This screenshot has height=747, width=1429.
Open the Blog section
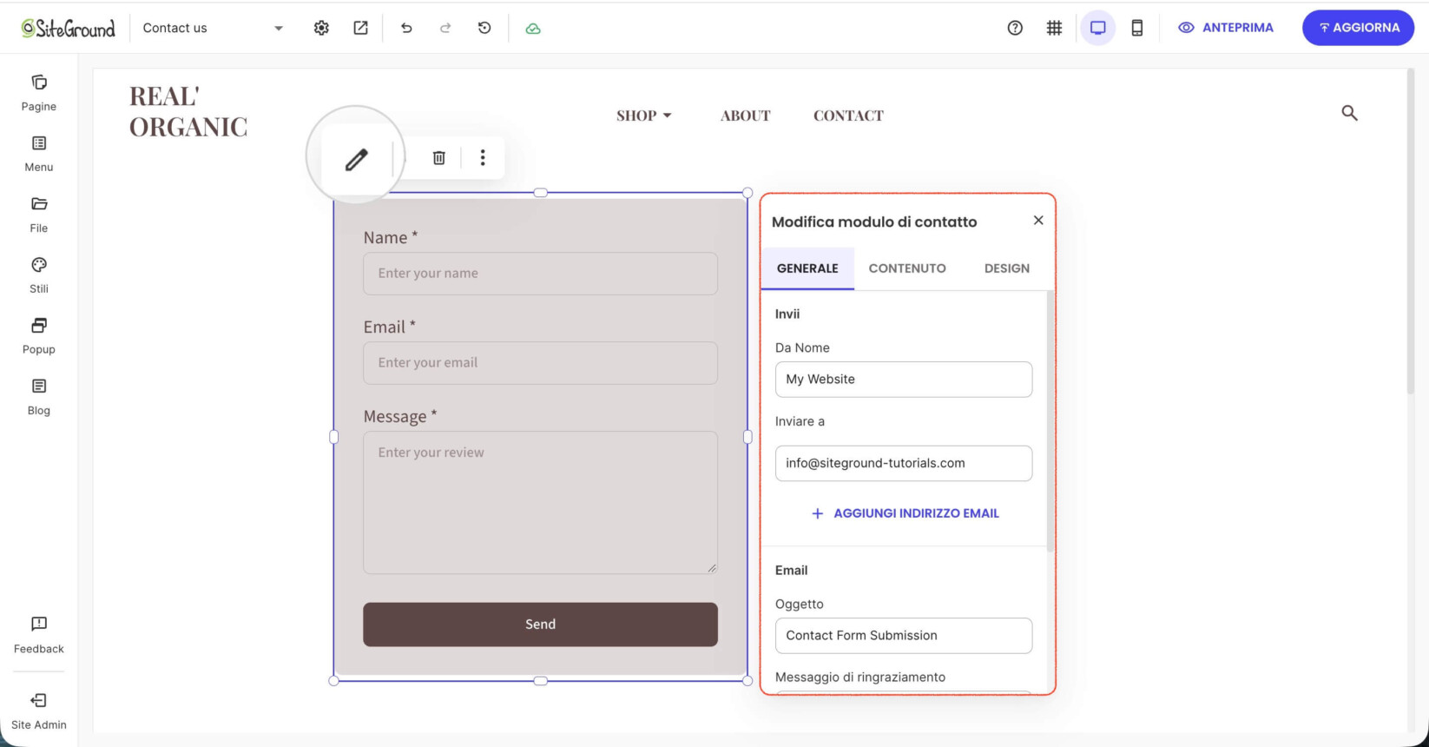(39, 397)
